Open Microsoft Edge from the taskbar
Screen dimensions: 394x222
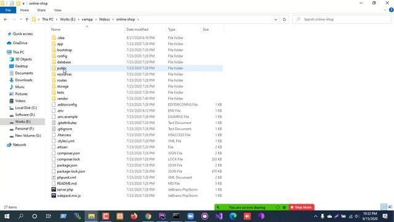[x=233, y=216]
